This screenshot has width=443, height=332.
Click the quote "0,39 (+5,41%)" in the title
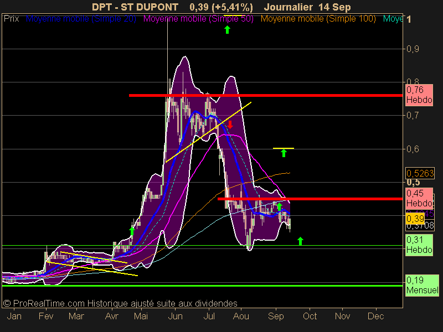(221, 7)
